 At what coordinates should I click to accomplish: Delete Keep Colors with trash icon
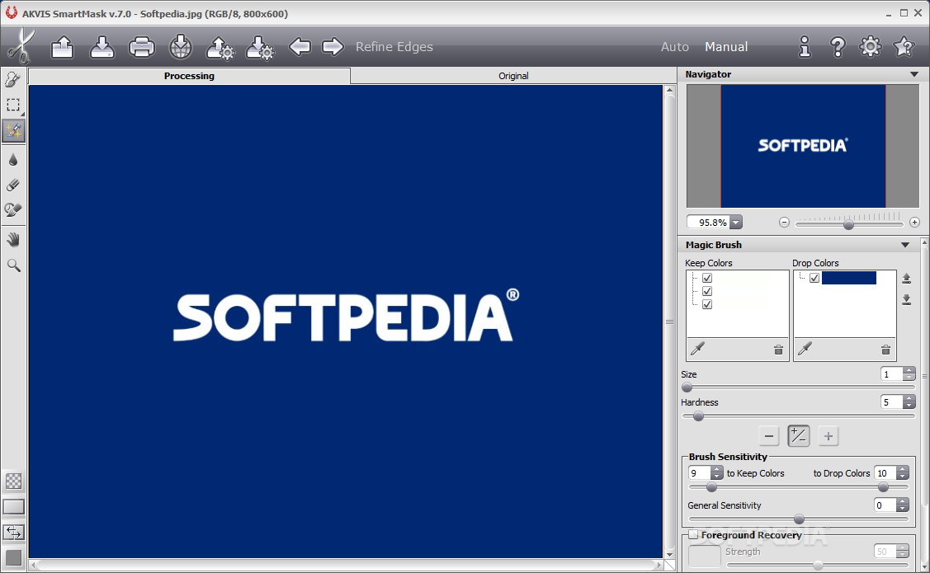(x=778, y=350)
